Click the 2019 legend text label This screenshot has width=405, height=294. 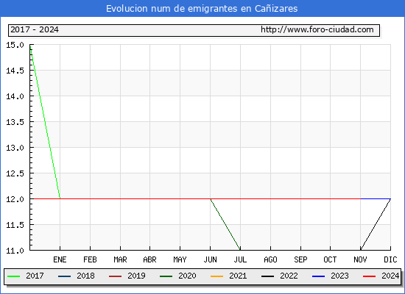click(x=136, y=276)
